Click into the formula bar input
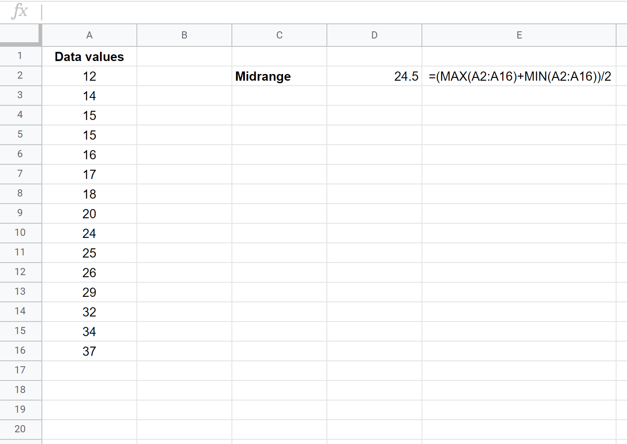The image size is (627, 444). pyautogui.click(x=335, y=12)
